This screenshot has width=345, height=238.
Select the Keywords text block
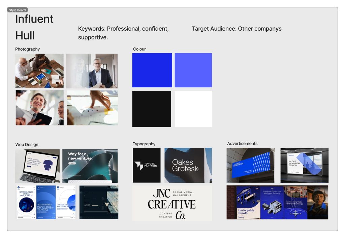point(123,33)
